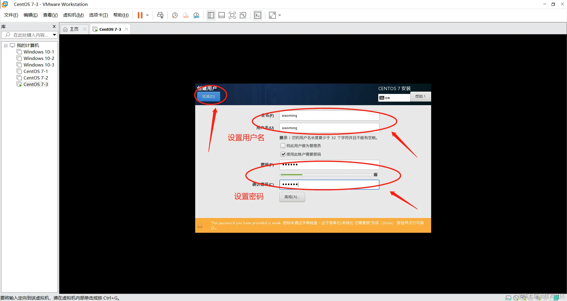Uncheck 使用此帐户需要密码 checkbox
567x301 pixels.
283,154
